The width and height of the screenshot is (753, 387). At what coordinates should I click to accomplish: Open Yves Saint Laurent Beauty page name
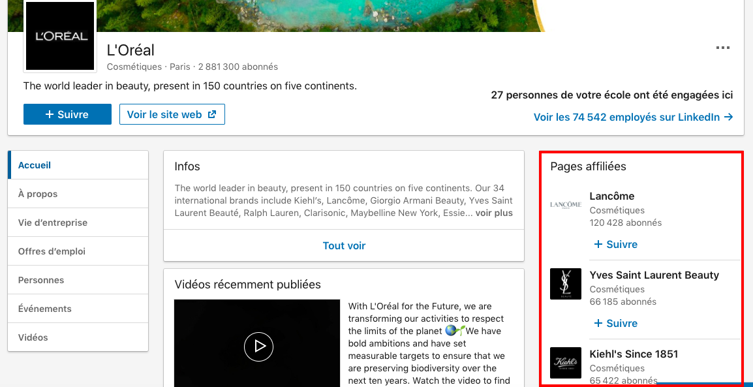point(654,275)
